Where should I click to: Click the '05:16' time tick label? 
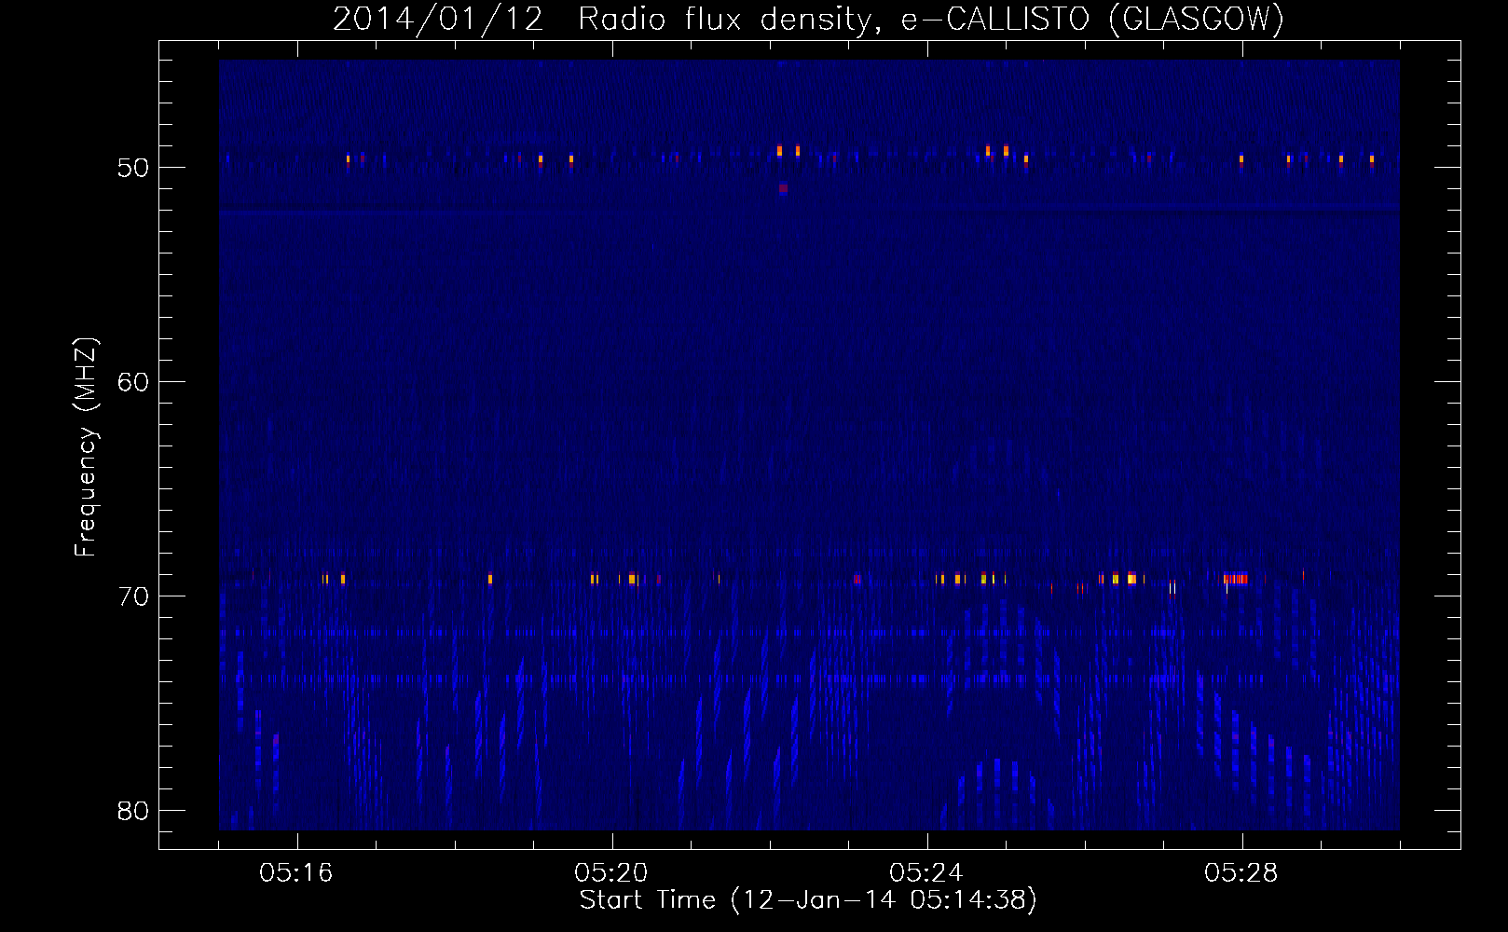296,873
